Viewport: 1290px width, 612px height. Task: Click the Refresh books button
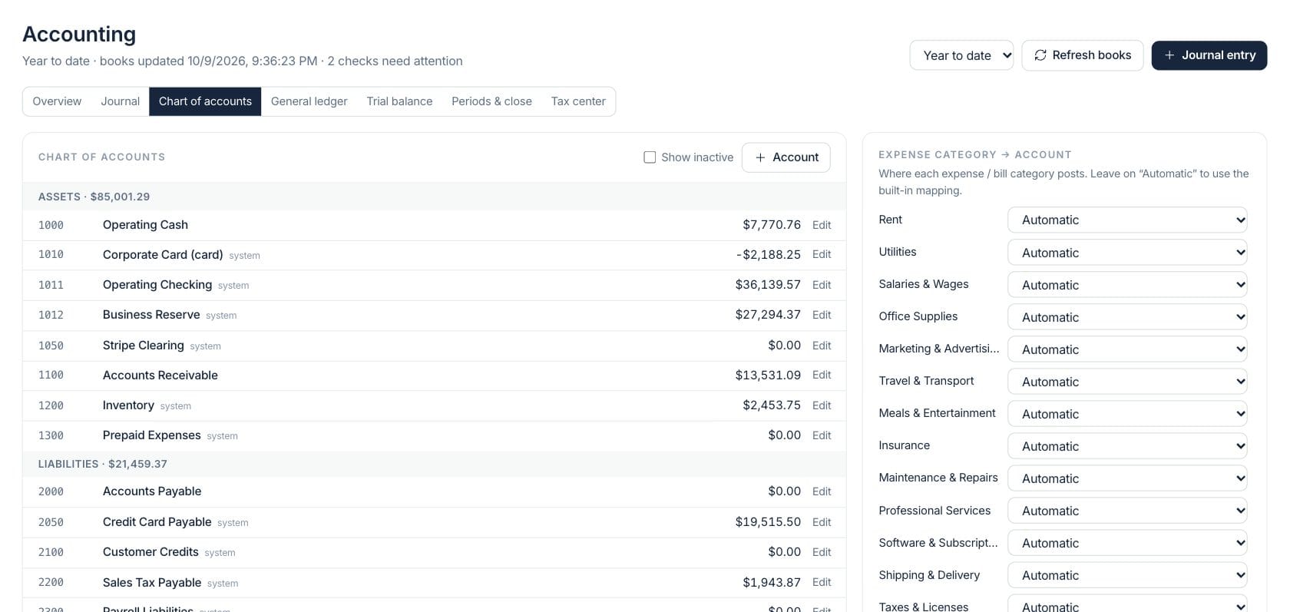pyautogui.click(x=1082, y=55)
